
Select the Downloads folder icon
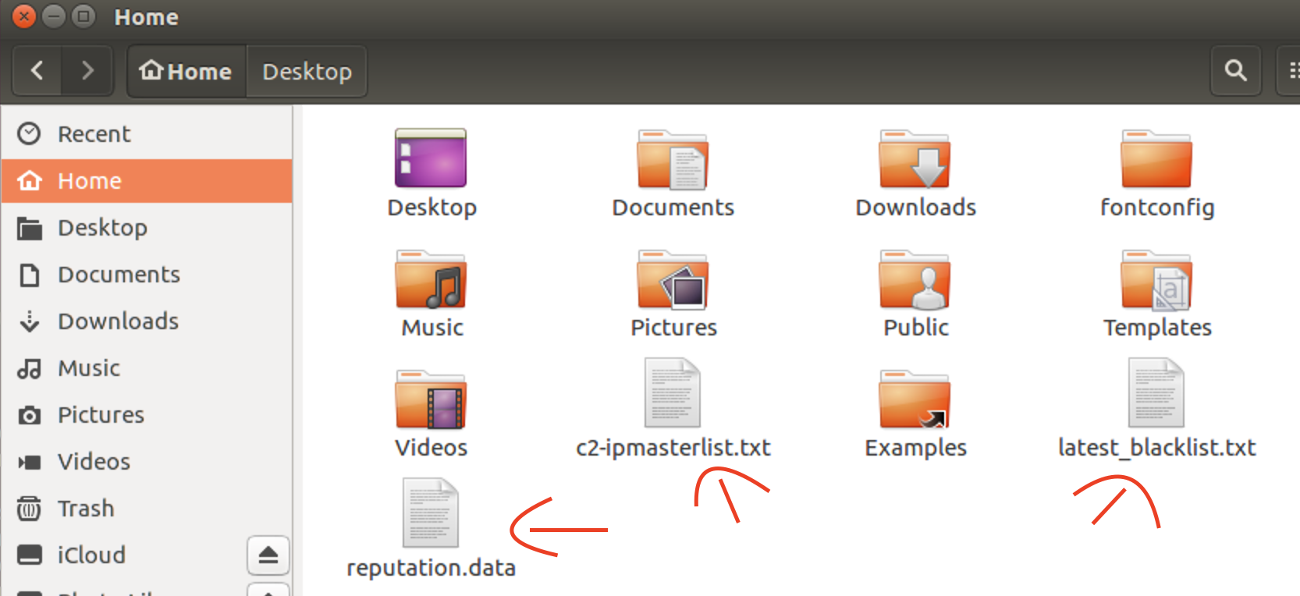pyautogui.click(x=915, y=159)
